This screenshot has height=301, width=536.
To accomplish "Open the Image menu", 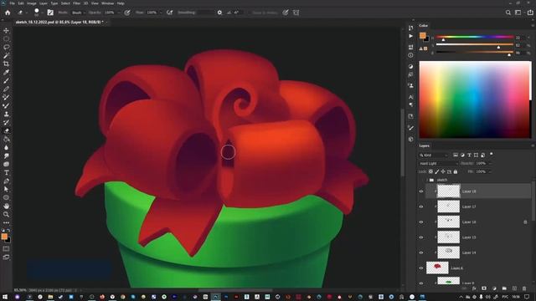I will [32, 3].
